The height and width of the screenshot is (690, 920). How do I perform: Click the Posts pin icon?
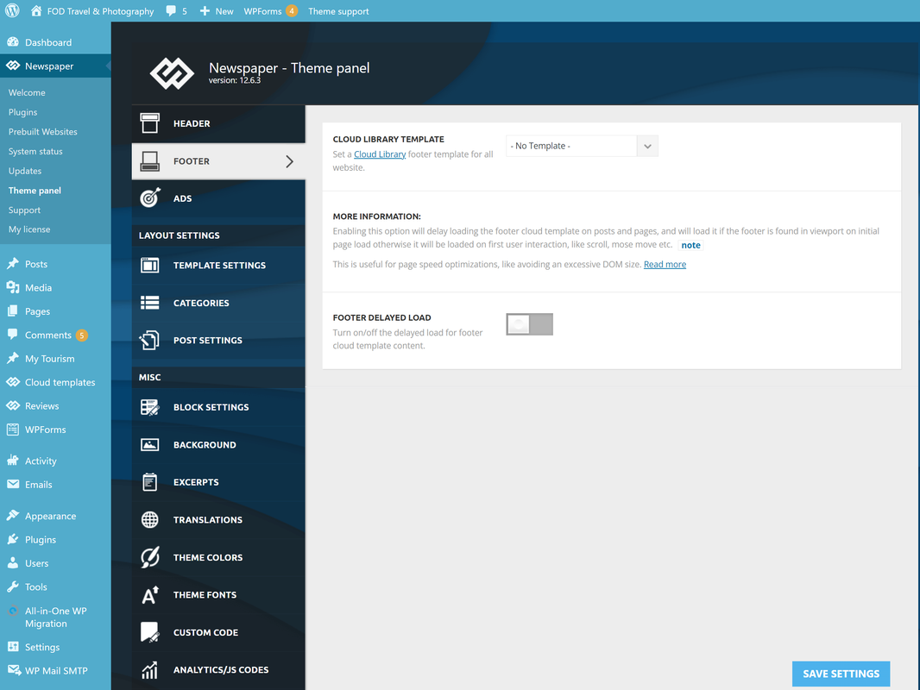pyautogui.click(x=13, y=264)
